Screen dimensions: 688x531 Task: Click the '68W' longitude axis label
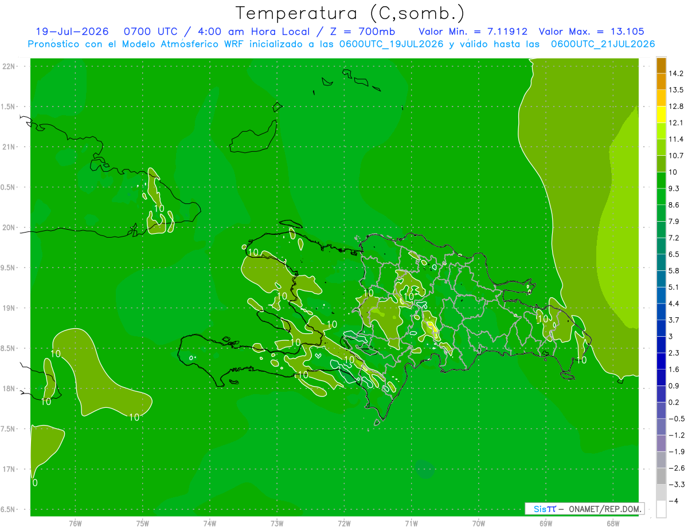(x=612, y=524)
